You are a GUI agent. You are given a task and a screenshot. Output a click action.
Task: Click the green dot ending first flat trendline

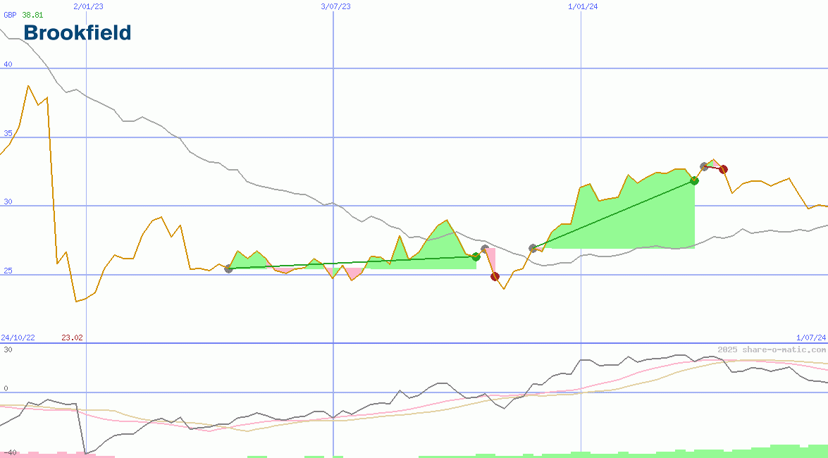click(476, 256)
